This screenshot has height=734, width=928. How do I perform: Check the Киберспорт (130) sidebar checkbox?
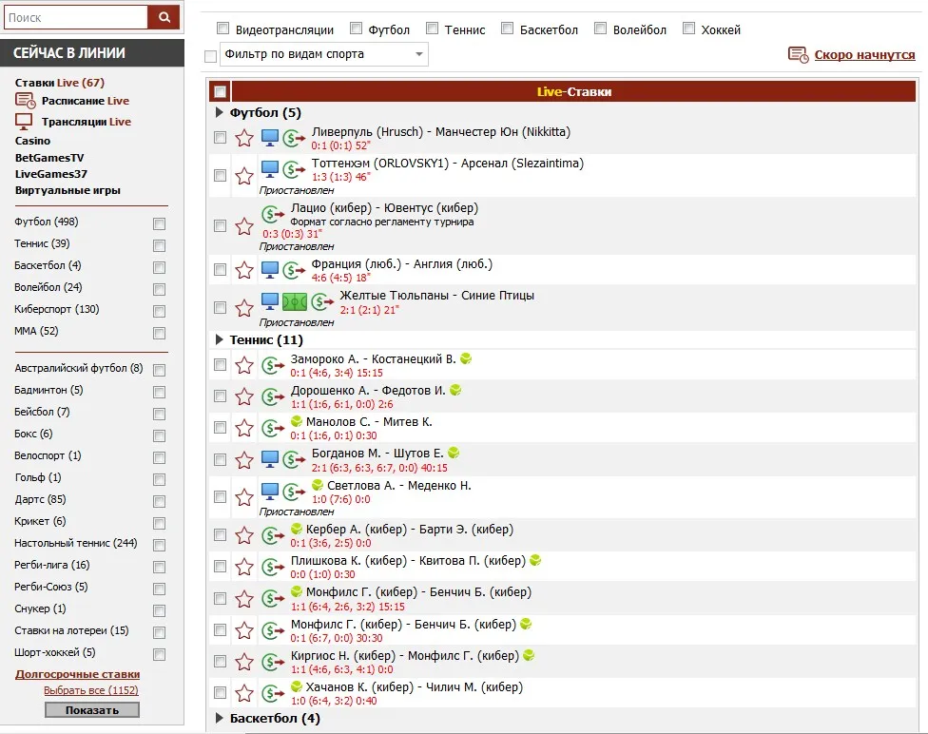159,311
